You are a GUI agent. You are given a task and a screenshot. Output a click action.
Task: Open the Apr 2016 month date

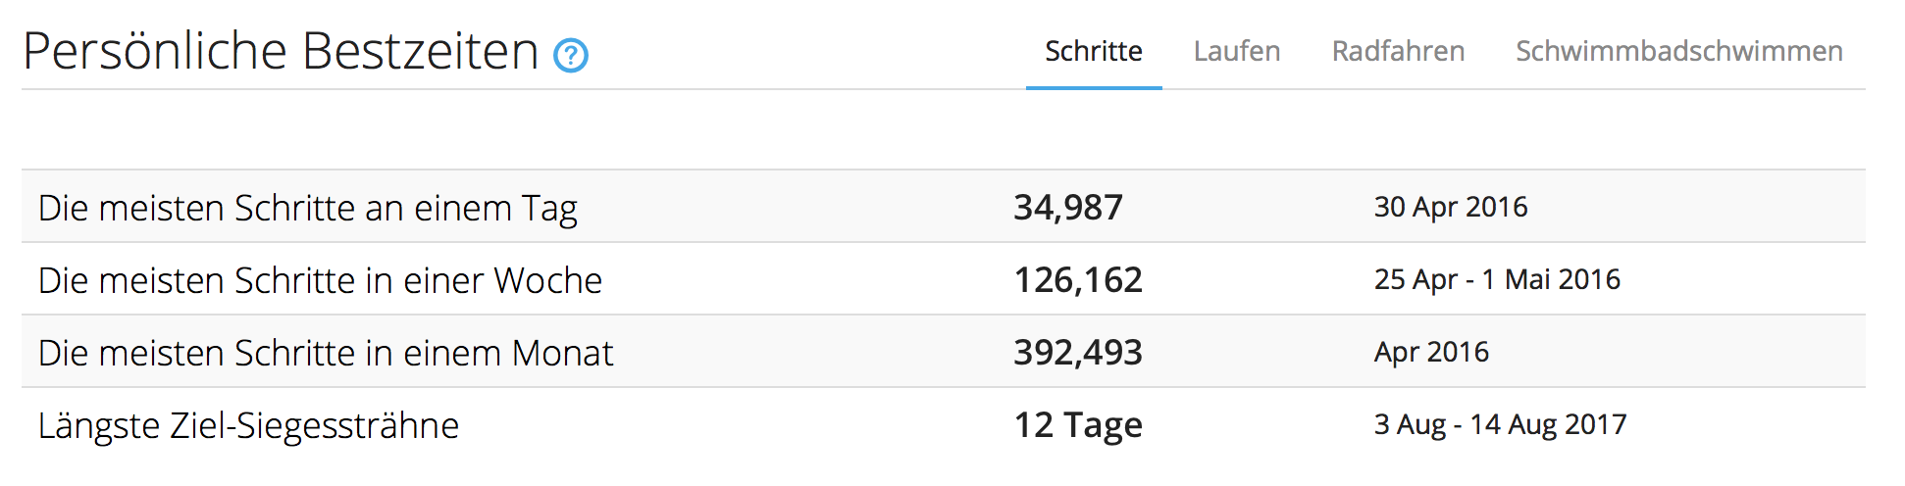[1431, 352]
